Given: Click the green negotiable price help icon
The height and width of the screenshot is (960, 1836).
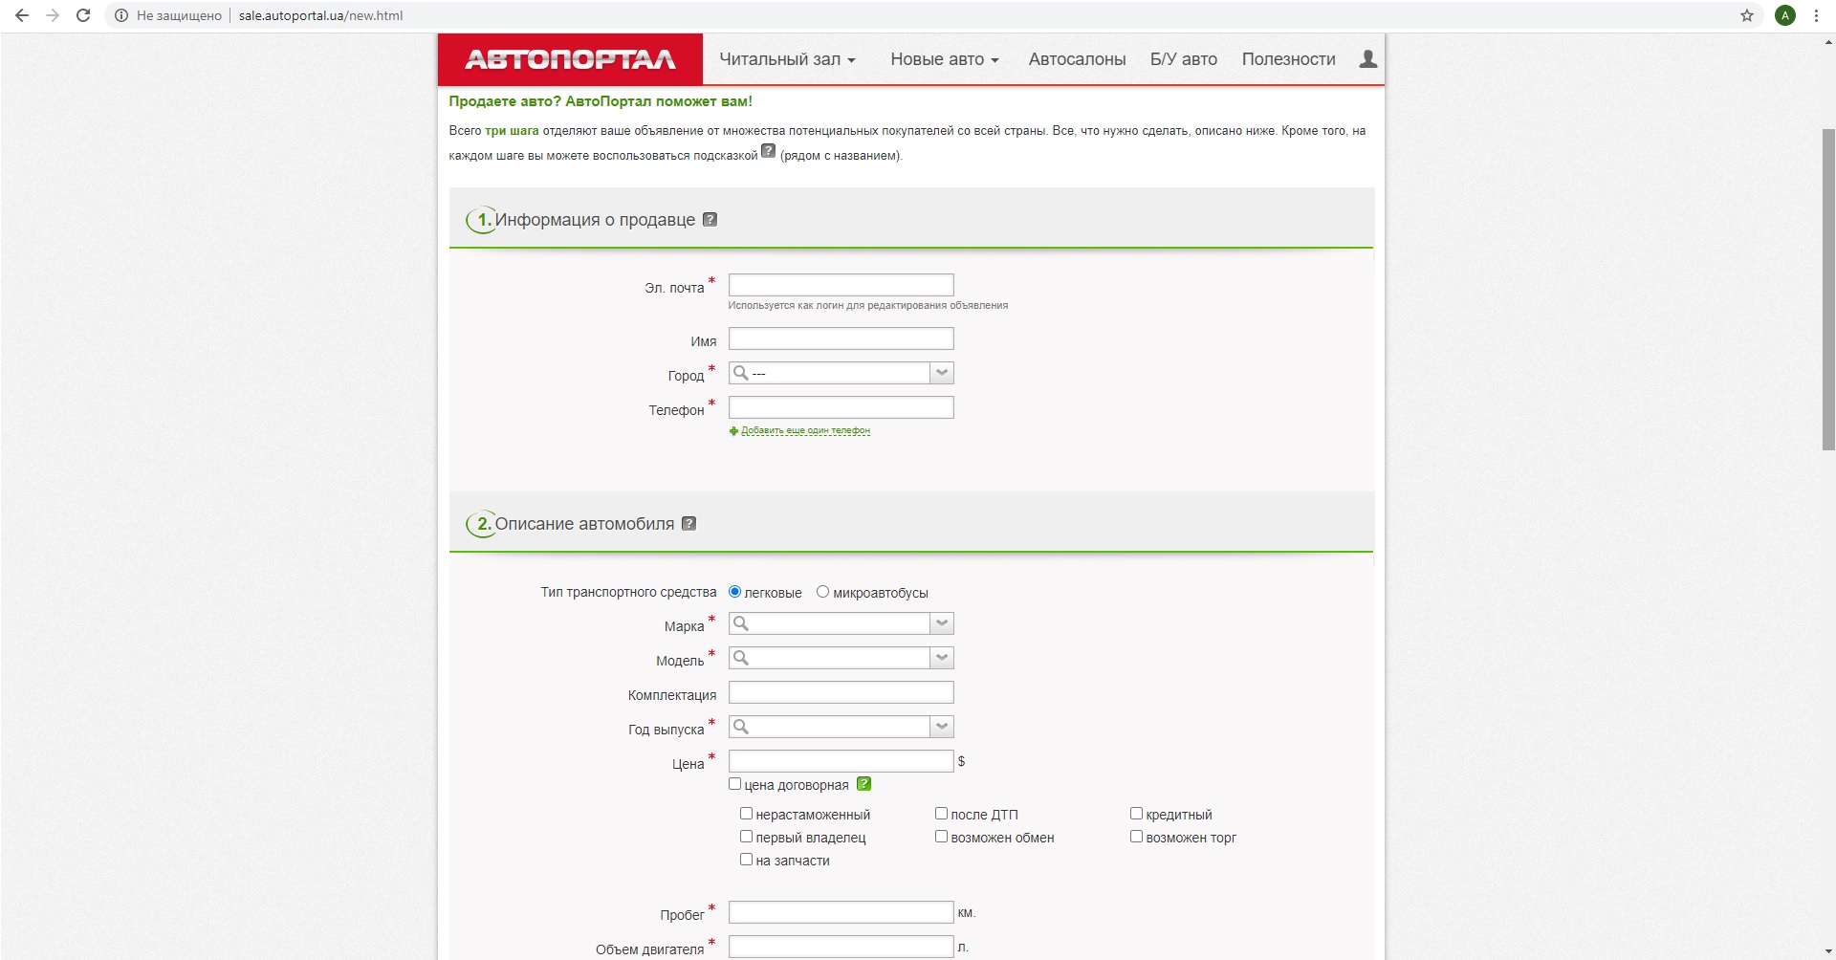Looking at the screenshot, I should point(863,784).
